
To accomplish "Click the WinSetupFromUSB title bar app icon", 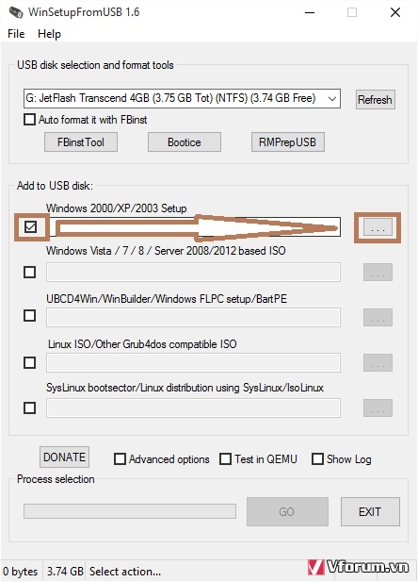I will coord(15,12).
